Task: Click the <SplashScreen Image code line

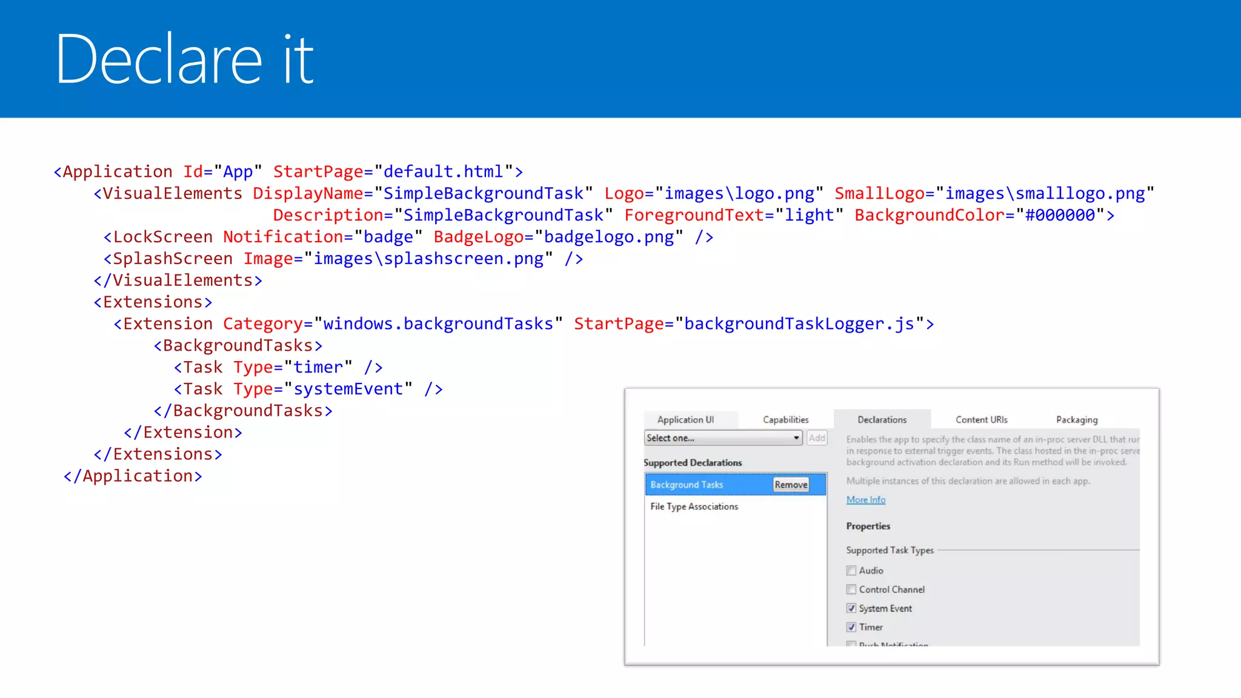Action: point(343,259)
